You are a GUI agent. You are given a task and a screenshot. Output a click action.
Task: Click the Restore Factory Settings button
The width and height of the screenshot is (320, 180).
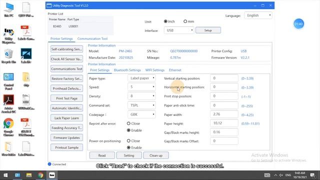(x=66, y=78)
